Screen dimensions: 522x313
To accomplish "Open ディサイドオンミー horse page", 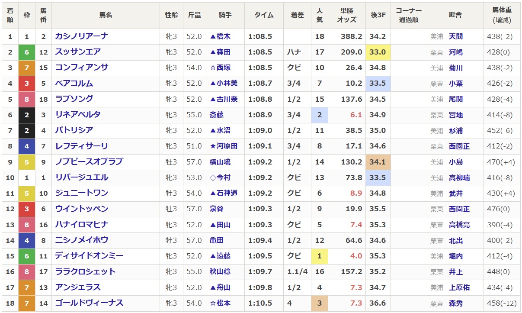I will point(89,256).
